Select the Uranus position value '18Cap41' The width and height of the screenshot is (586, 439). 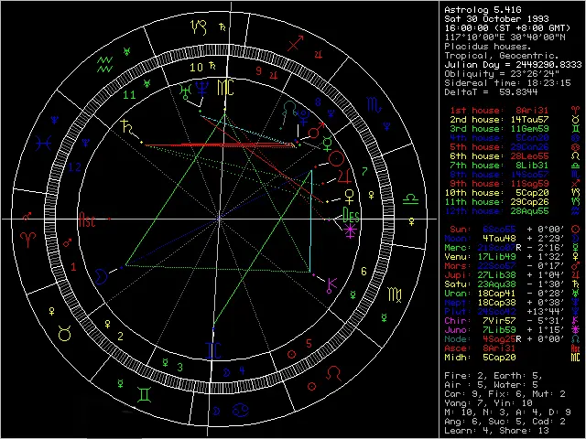(x=496, y=294)
